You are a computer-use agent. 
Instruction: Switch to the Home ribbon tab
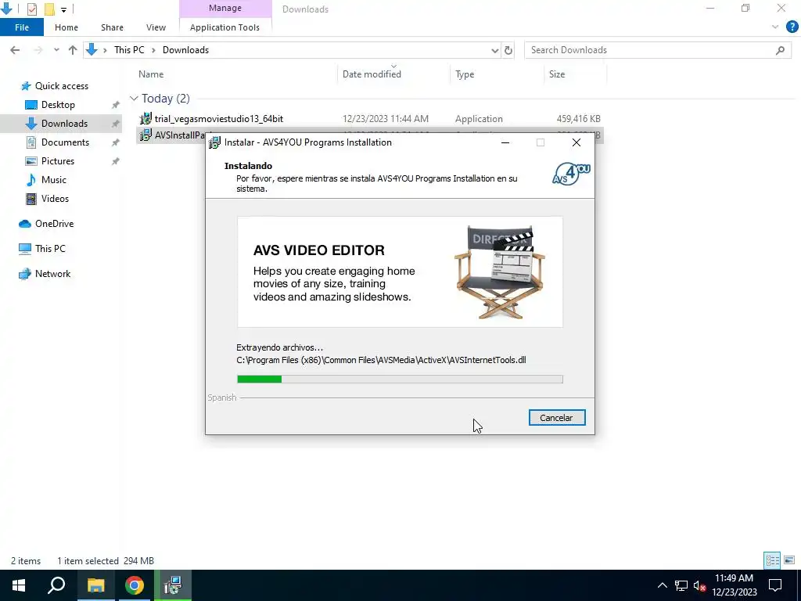pos(66,27)
